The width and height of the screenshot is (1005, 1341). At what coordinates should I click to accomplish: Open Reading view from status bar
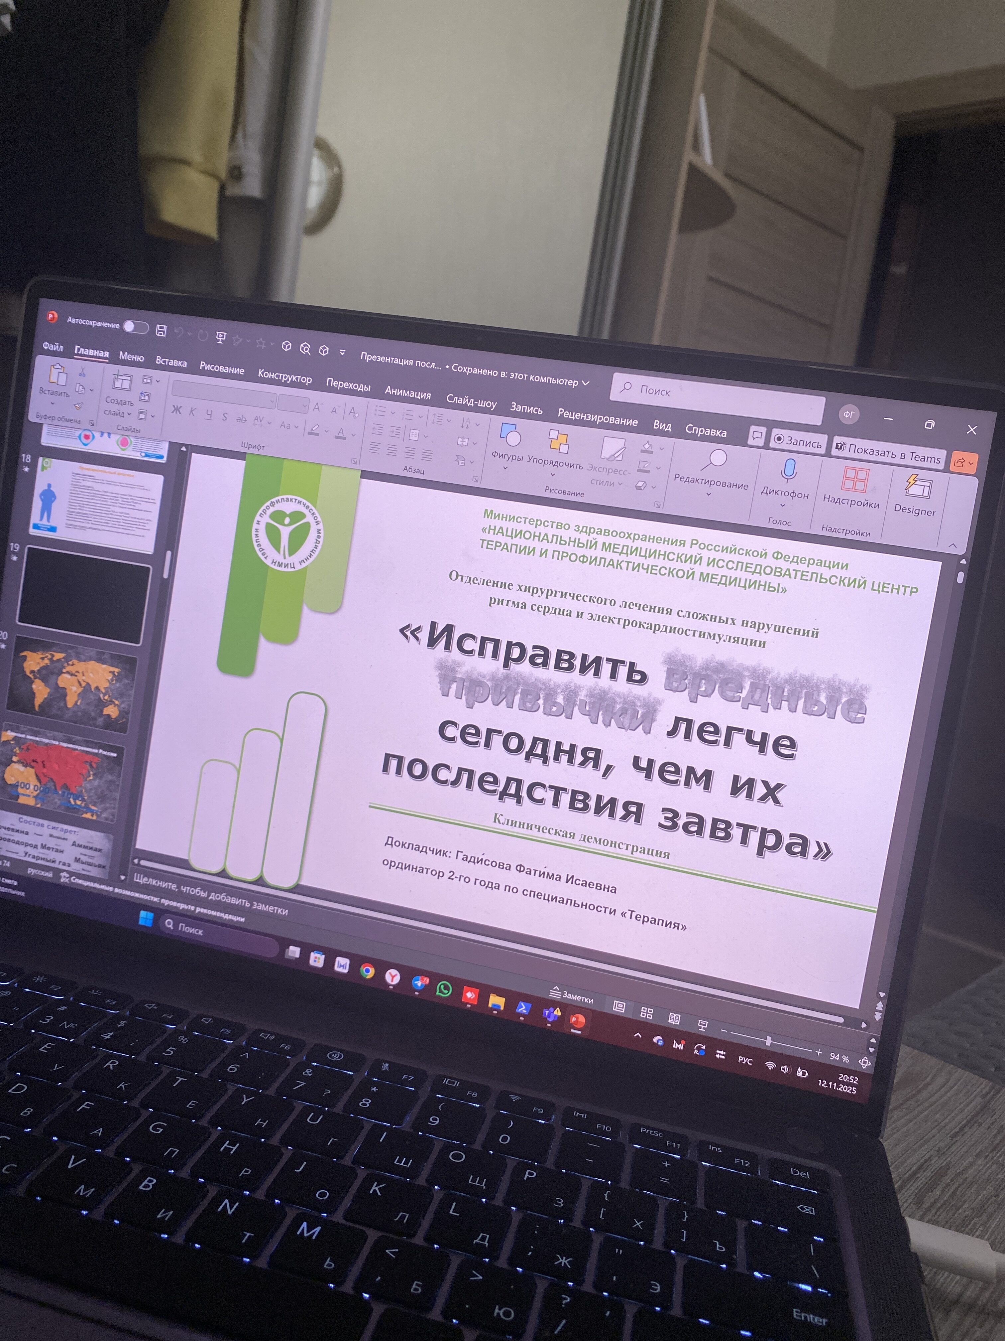[x=674, y=1018]
